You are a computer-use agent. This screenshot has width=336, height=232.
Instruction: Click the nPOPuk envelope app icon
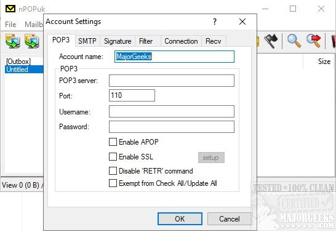click(x=10, y=9)
